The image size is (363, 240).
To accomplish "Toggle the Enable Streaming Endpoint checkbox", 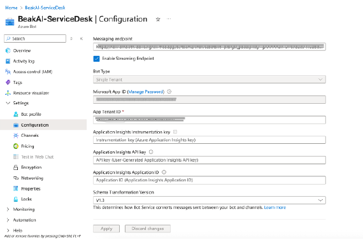I will tap(97, 59).
